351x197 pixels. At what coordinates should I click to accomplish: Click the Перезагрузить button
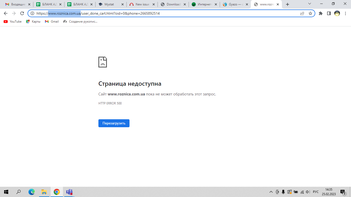[114, 123]
